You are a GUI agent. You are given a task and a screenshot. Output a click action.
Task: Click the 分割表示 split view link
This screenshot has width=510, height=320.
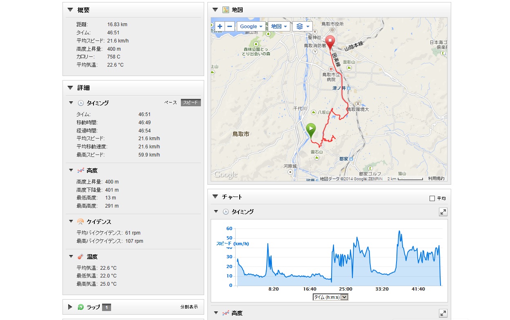[x=189, y=307]
